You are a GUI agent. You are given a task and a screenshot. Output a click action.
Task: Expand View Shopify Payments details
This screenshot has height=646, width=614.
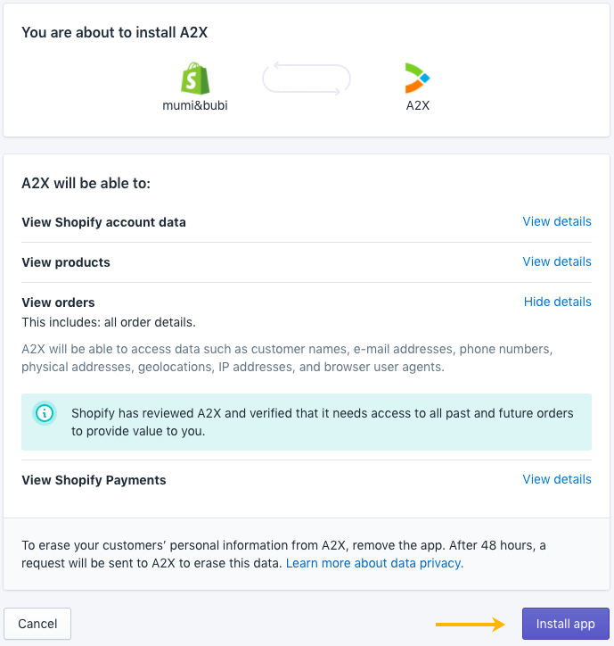[x=557, y=479]
